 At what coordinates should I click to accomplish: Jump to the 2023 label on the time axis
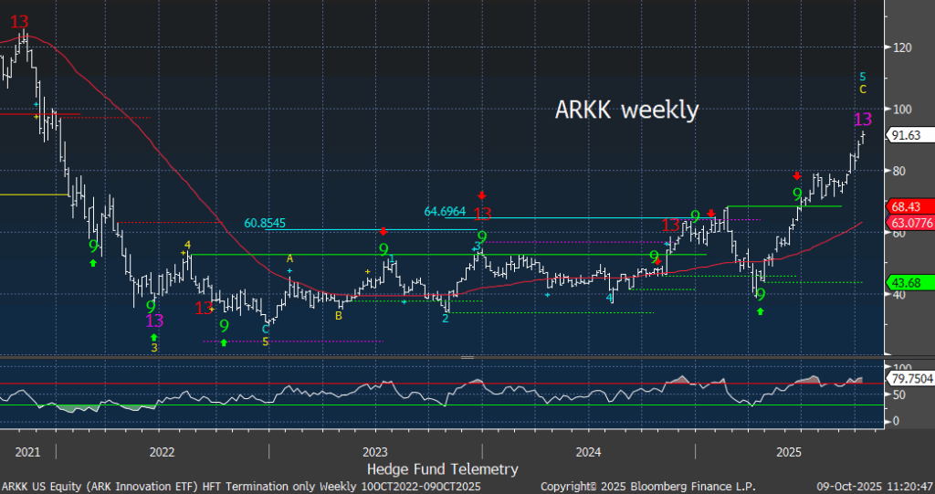[x=375, y=452]
